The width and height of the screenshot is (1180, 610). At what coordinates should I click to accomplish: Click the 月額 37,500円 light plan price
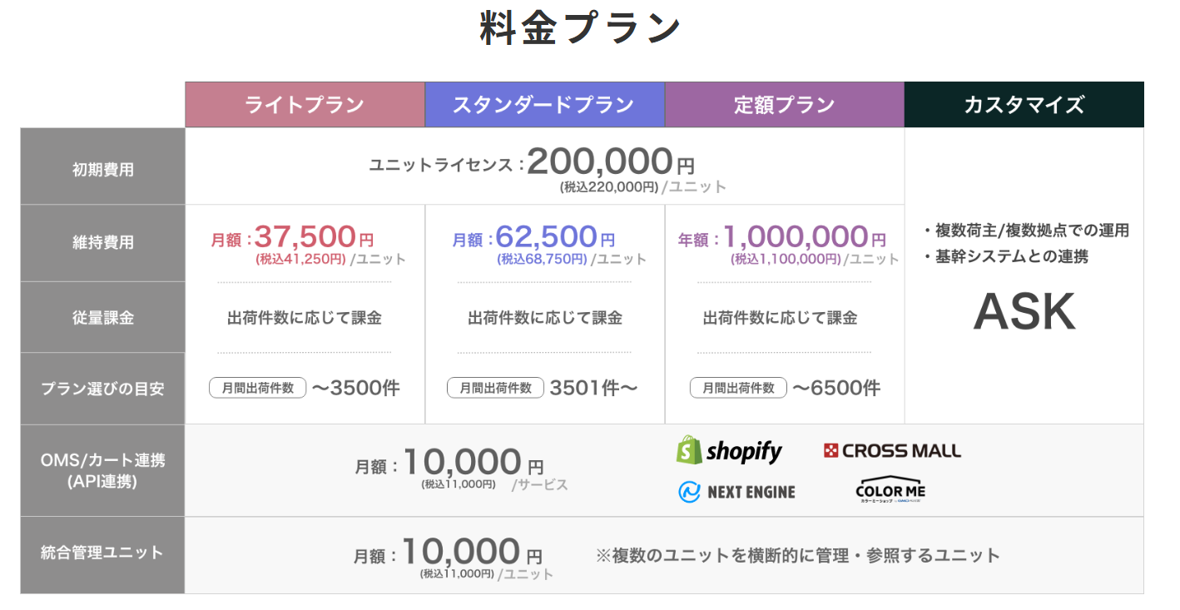[305, 238]
